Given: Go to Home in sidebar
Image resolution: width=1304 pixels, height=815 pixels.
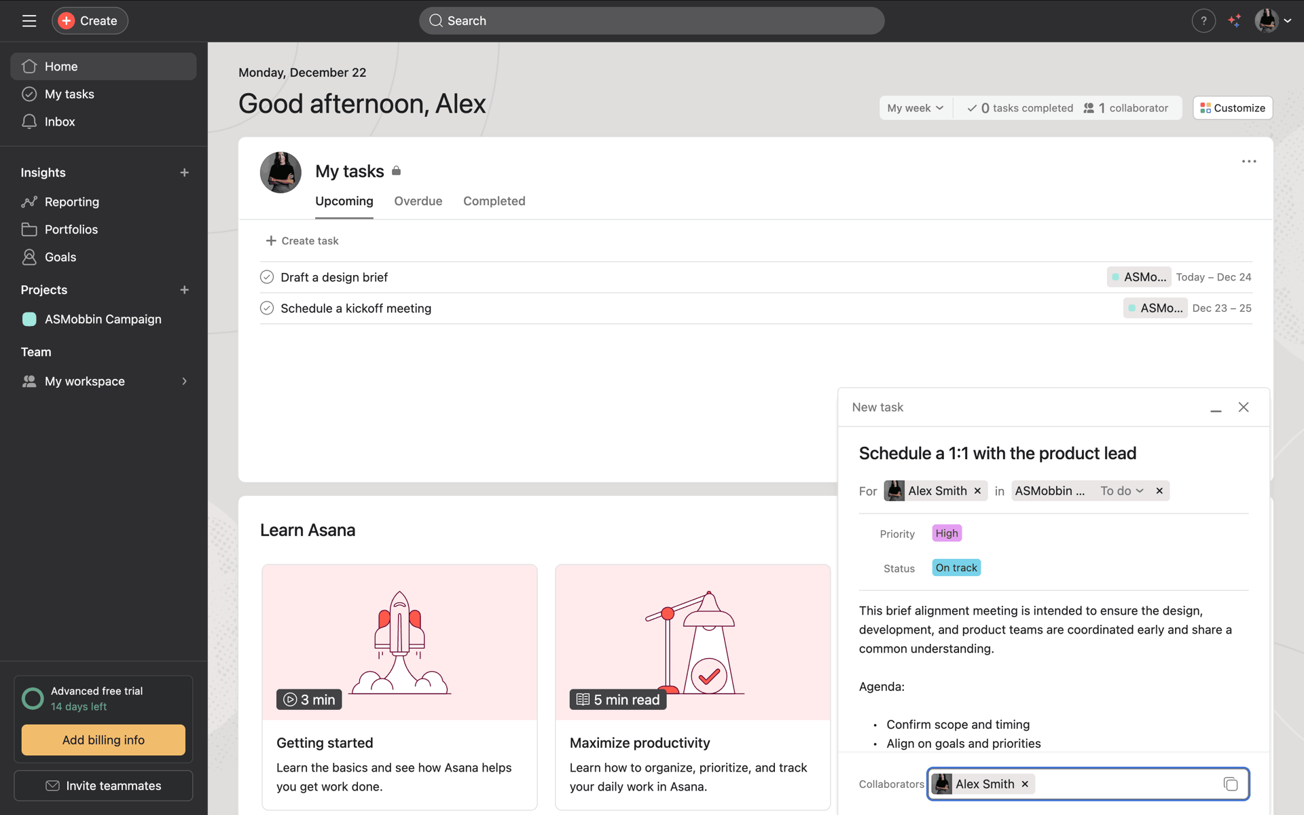Looking at the screenshot, I should pos(103,66).
